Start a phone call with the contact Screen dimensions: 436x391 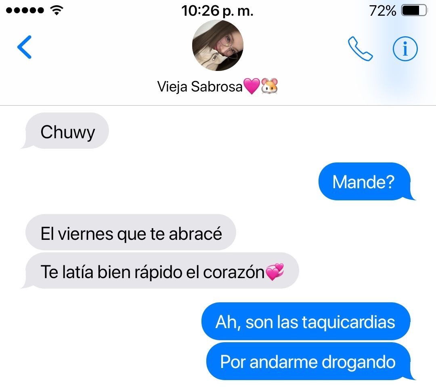coord(360,49)
